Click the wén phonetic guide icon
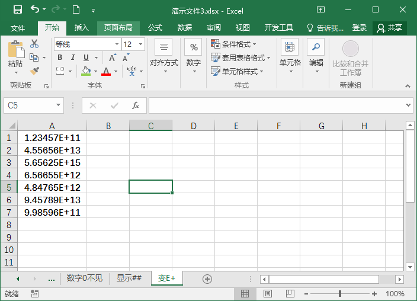Screen dimensions: 417x301 131,71
